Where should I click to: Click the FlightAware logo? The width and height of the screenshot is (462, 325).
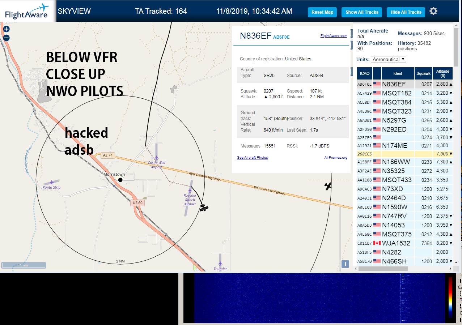pyautogui.click(x=28, y=11)
